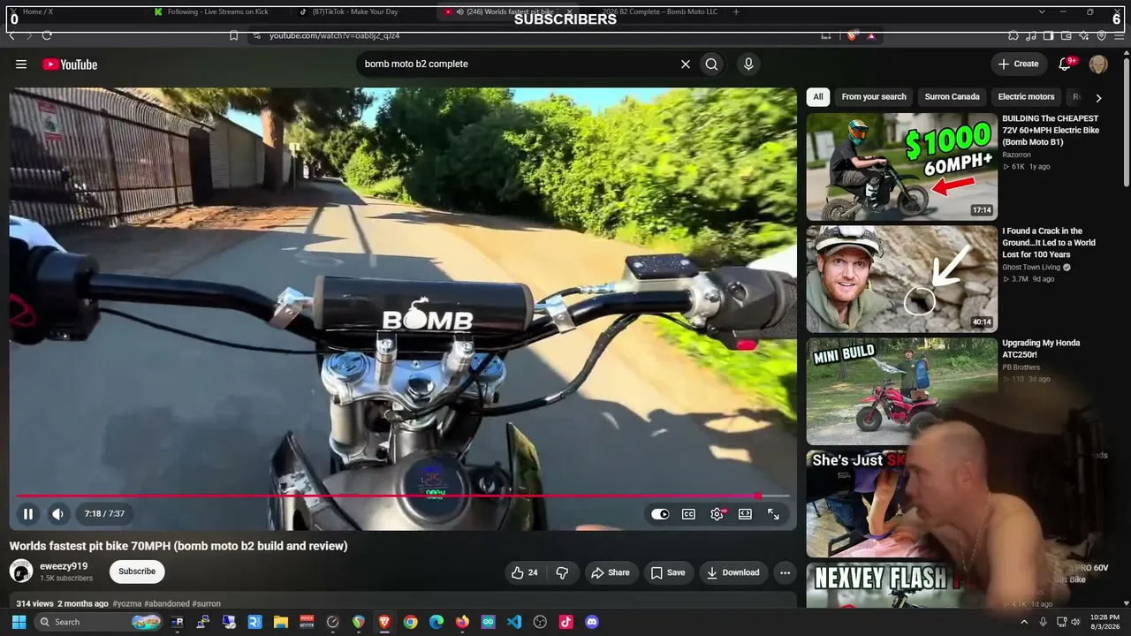Open Google Chrome from the taskbar
1131x636 pixels.
410,622
